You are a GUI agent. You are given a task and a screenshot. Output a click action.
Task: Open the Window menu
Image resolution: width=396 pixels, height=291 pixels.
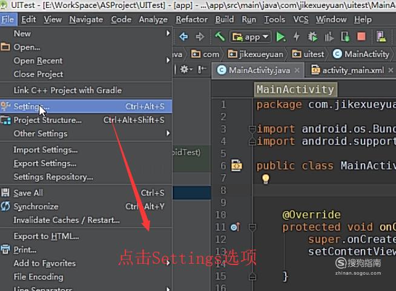pos(331,19)
